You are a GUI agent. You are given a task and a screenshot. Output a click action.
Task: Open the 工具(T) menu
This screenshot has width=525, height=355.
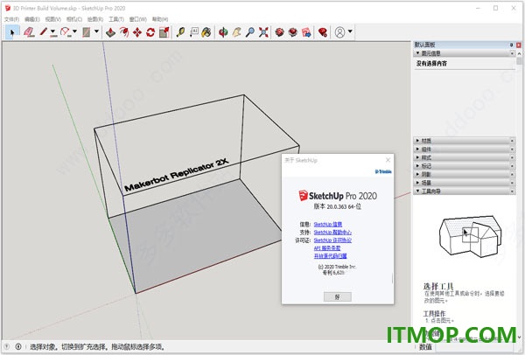point(116,19)
